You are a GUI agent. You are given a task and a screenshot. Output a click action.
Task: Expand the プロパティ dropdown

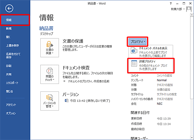138,42
